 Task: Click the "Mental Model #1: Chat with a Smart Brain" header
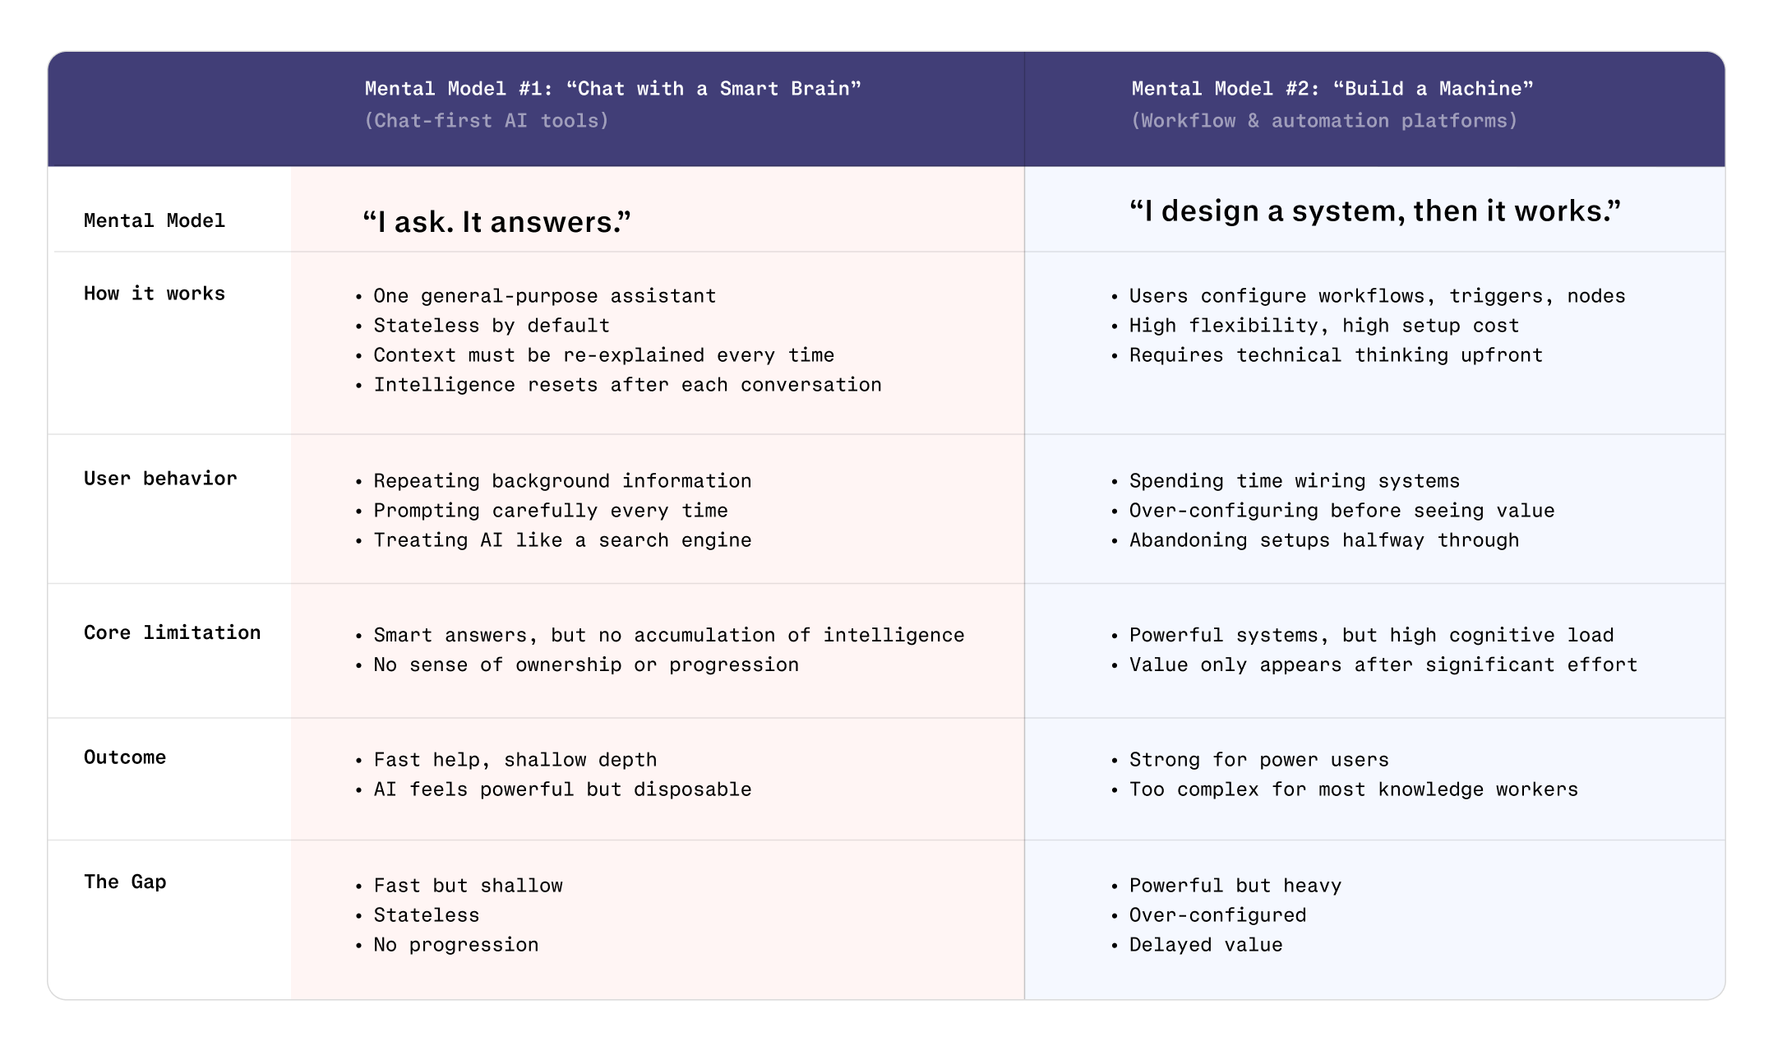612,89
